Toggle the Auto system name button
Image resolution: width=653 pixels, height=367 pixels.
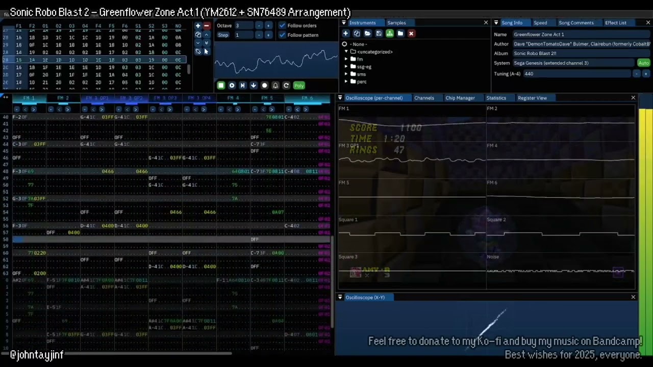(643, 63)
